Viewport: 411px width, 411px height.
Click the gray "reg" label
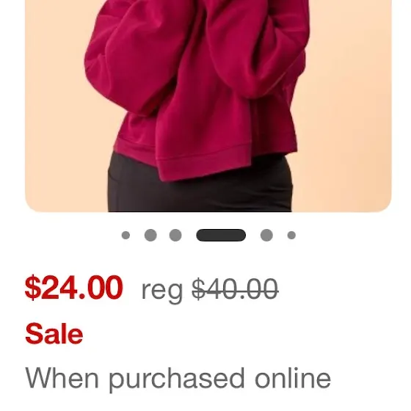[x=162, y=291]
